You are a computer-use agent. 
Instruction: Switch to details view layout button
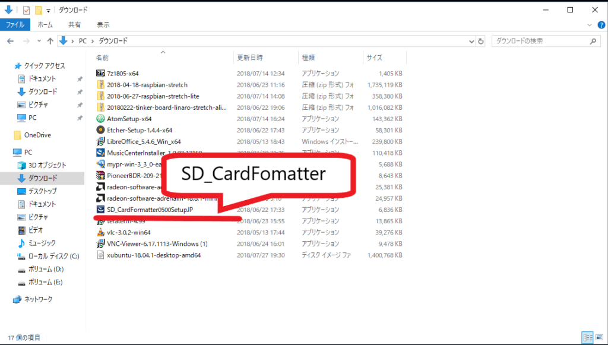pyautogui.click(x=587, y=337)
